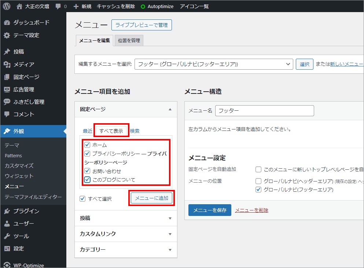Screen dimensions: 364x268
Task: Click the メニューに追加 button
Action: click(152, 198)
